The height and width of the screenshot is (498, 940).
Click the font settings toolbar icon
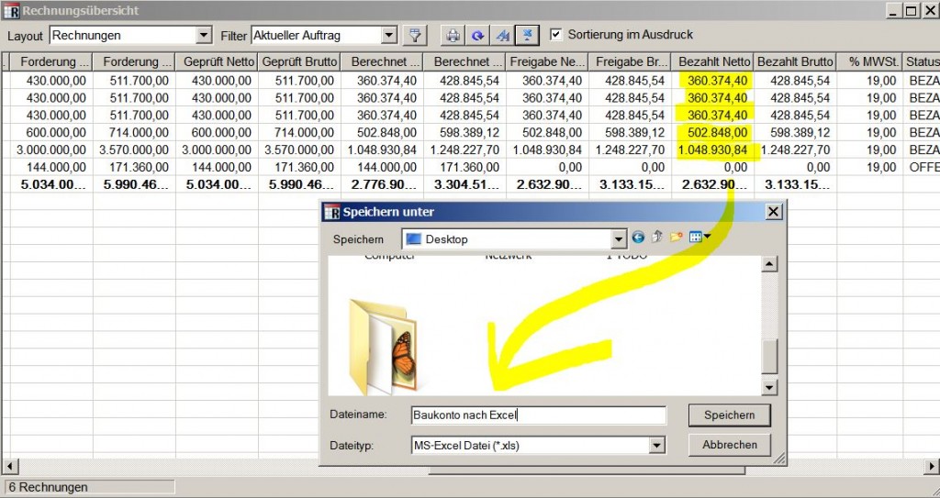502,36
